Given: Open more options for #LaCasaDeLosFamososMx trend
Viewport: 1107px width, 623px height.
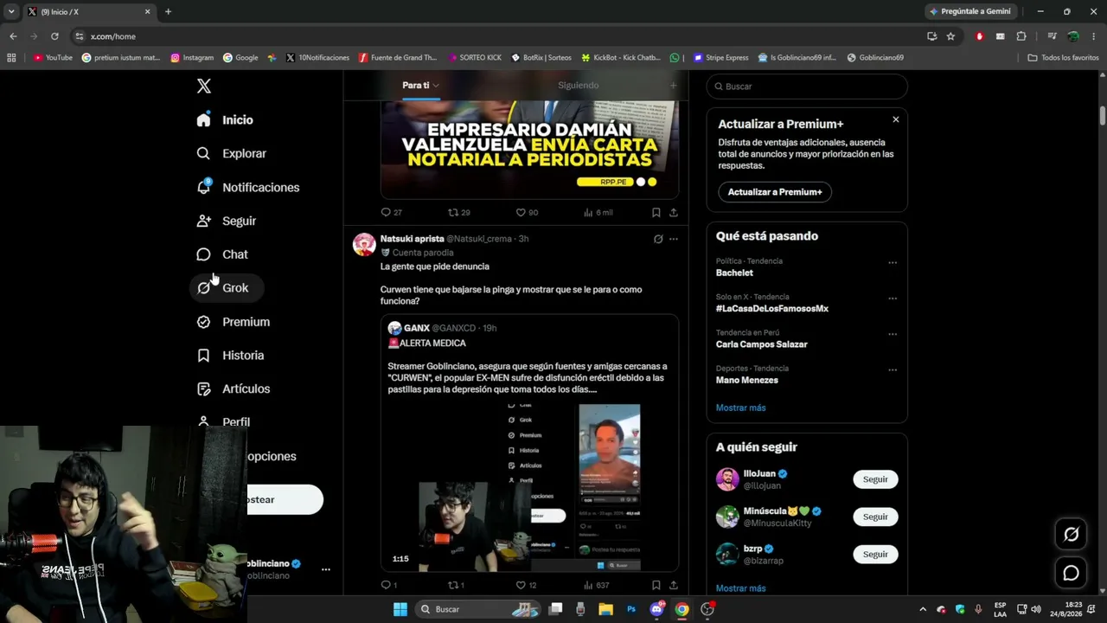Looking at the screenshot, I should tap(893, 299).
